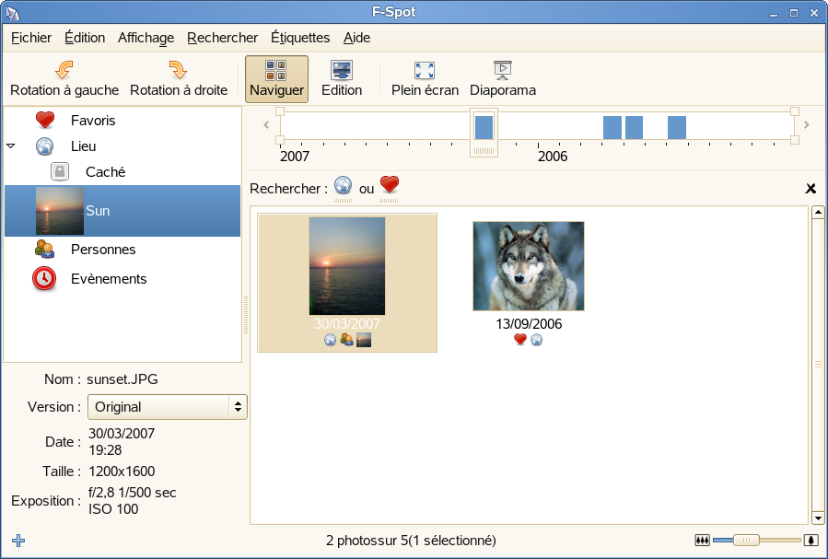
Task: Click the heart icon under the wolf photo
Action: pos(520,340)
